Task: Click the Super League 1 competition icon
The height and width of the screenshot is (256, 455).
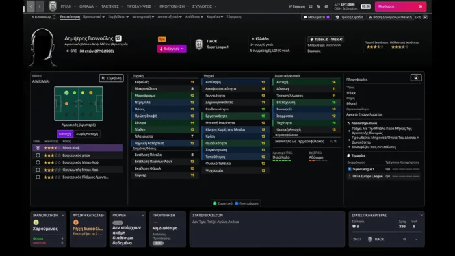Action: 350,169
